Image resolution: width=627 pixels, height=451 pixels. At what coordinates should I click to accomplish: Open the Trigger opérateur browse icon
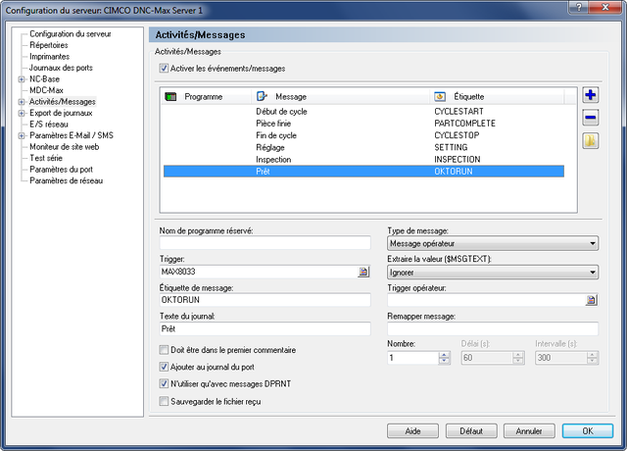click(591, 300)
